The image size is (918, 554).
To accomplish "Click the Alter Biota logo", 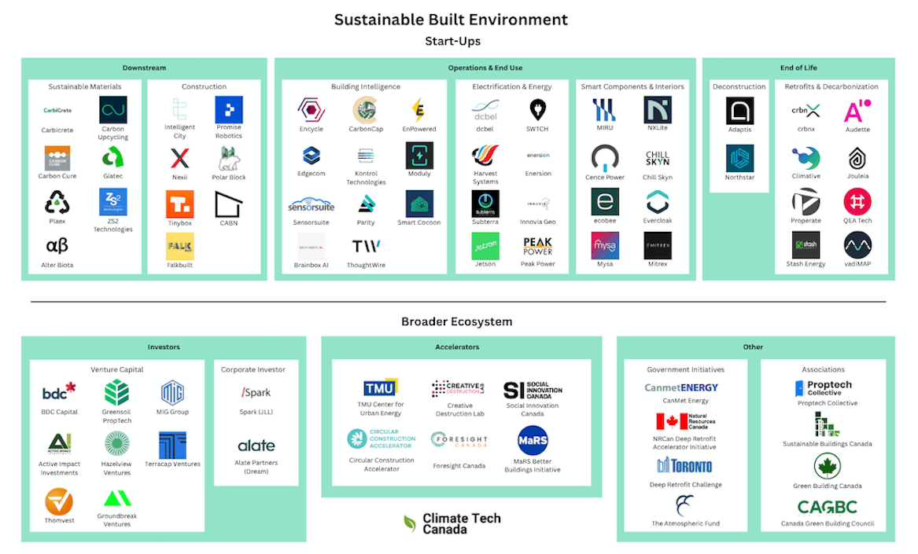I will [x=57, y=246].
